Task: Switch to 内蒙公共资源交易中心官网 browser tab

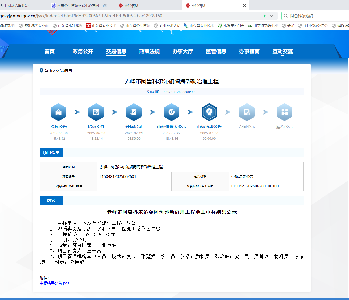Action: (x=82, y=5)
